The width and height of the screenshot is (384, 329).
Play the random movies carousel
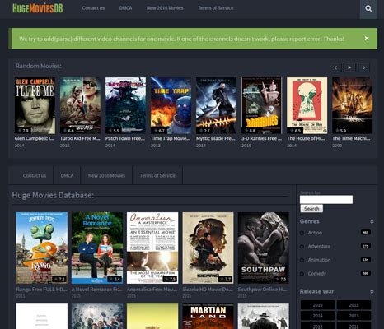pyautogui.click(x=349, y=67)
